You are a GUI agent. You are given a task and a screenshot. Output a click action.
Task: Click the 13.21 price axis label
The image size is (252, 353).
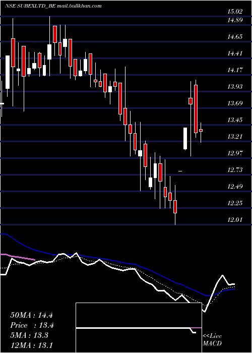tap(235, 137)
